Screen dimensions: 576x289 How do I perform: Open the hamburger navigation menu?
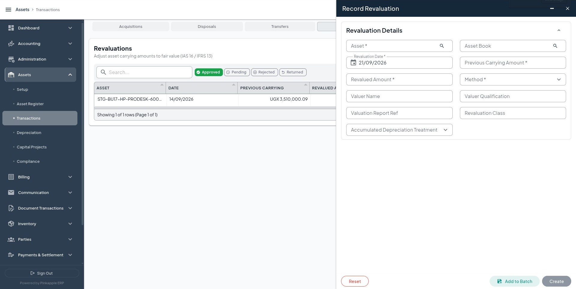pyautogui.click(x=8, y=10)
